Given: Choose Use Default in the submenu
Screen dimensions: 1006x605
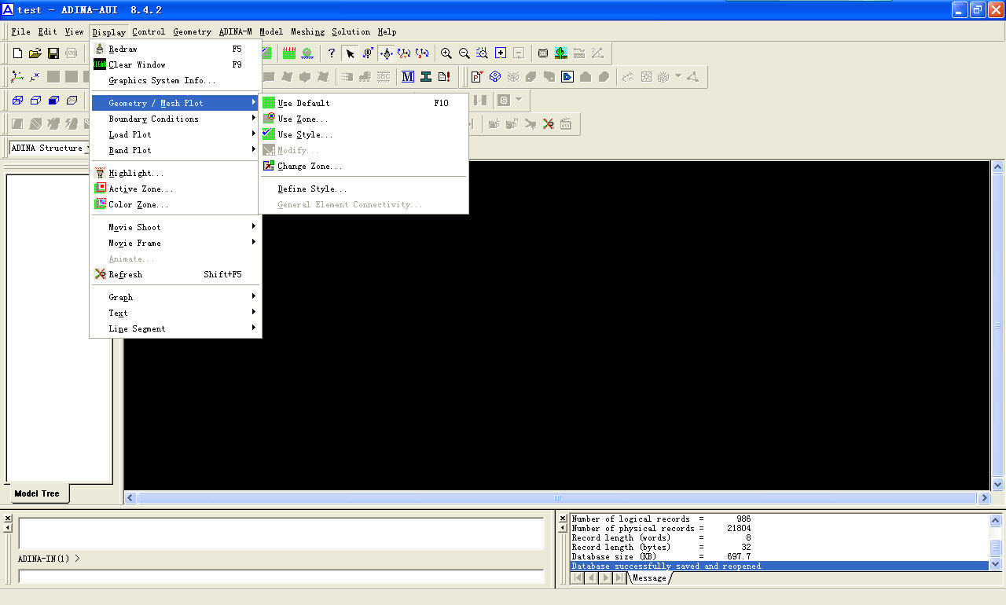Looking at the screenshot, I should (364, 103).
